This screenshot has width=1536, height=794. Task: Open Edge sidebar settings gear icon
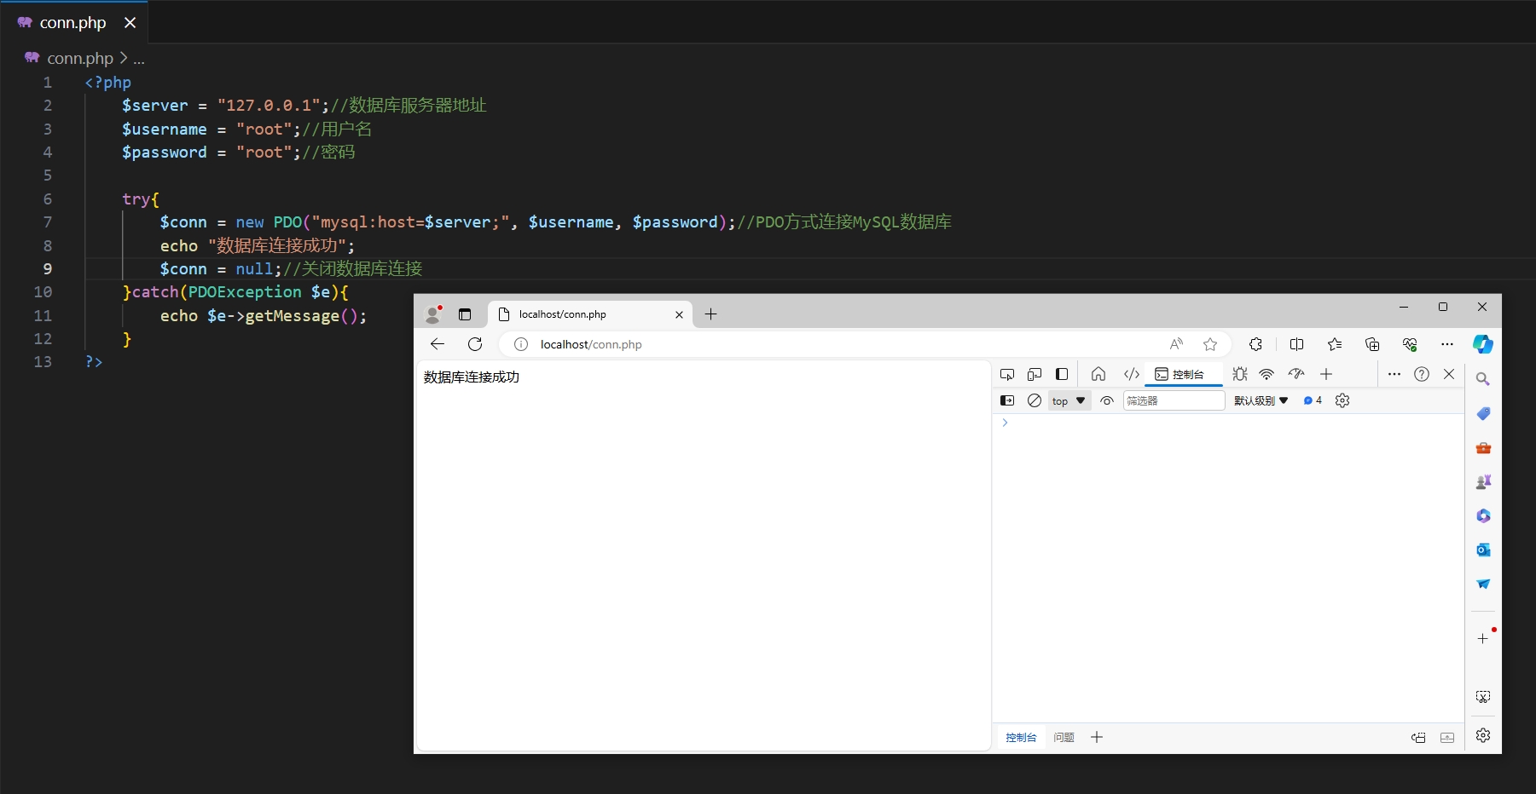pos(1483,735)
